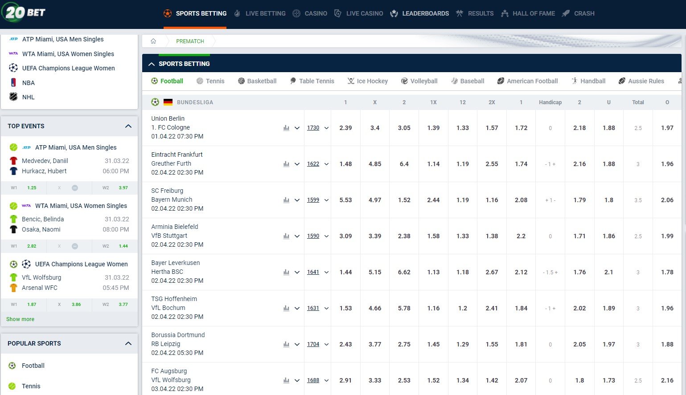Image resolution: width=686 pixels, height=395 pixels.
Task: Open statistics icon for SC Freiburg match
Action: pos(286,200)
